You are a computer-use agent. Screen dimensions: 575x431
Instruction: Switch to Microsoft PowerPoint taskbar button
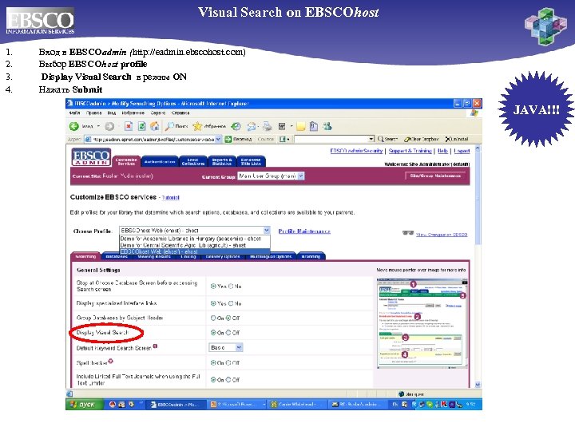coord(237,404)
